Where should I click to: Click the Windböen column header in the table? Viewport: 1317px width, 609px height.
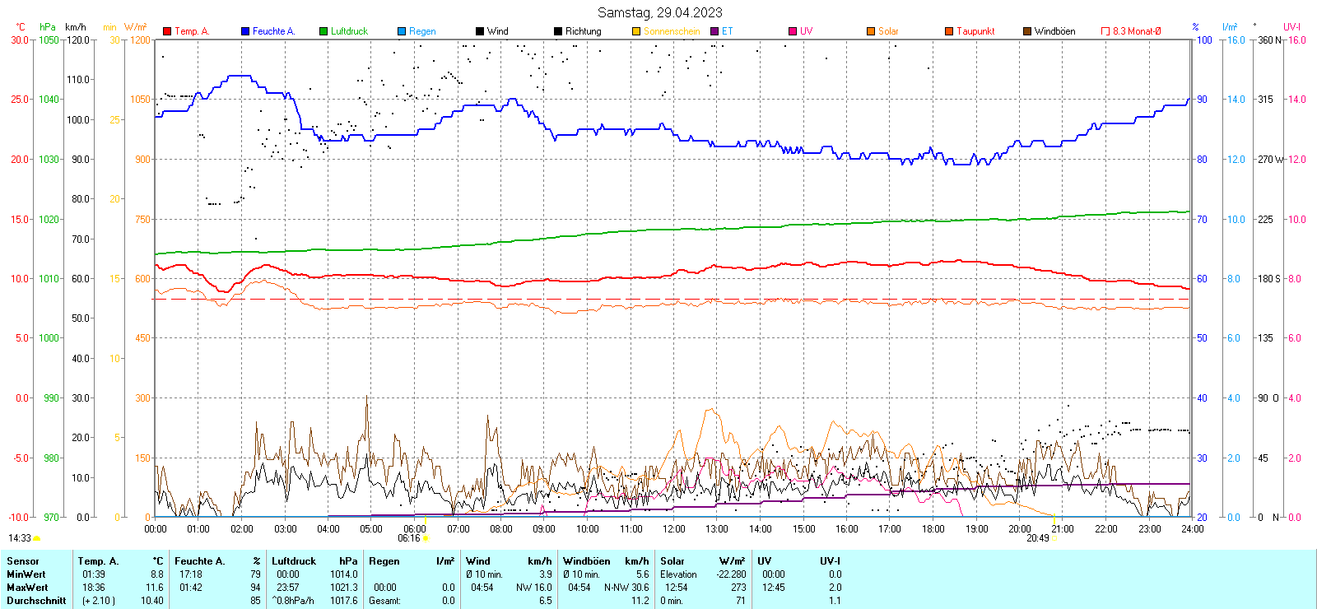[587, 561]
